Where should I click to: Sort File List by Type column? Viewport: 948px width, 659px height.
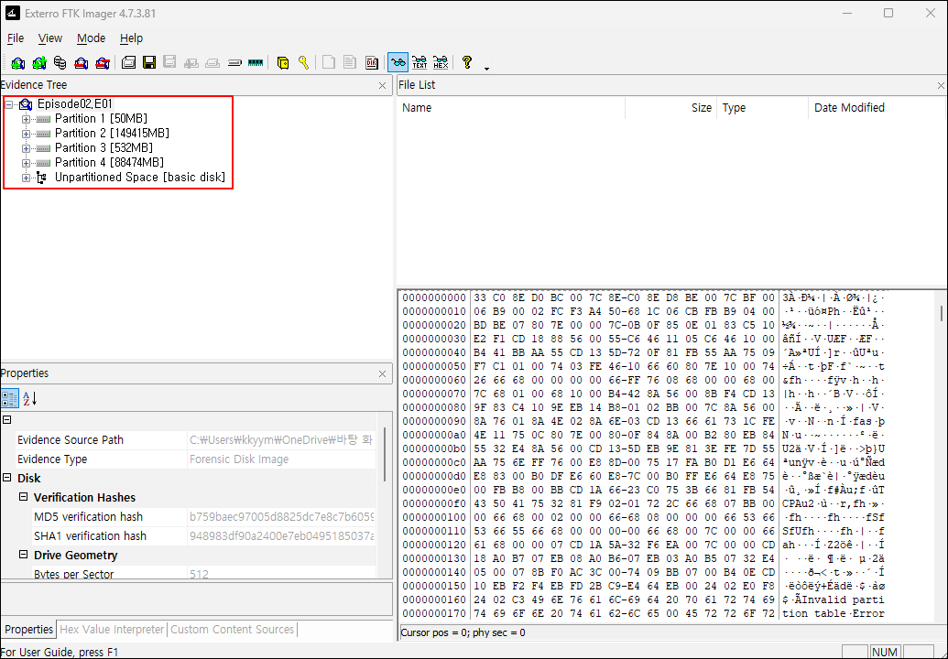[x=763, y=108]
